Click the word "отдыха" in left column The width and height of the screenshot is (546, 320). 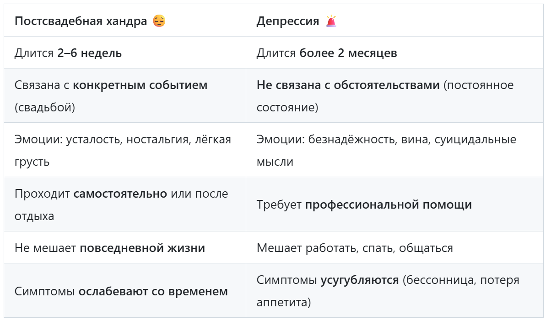(x=34, y=216)
